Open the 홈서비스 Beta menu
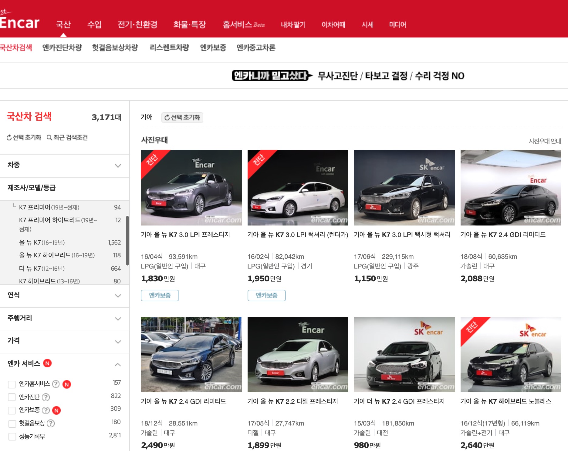This screenshot has width=568, height=451. click(x=244, y=24)
